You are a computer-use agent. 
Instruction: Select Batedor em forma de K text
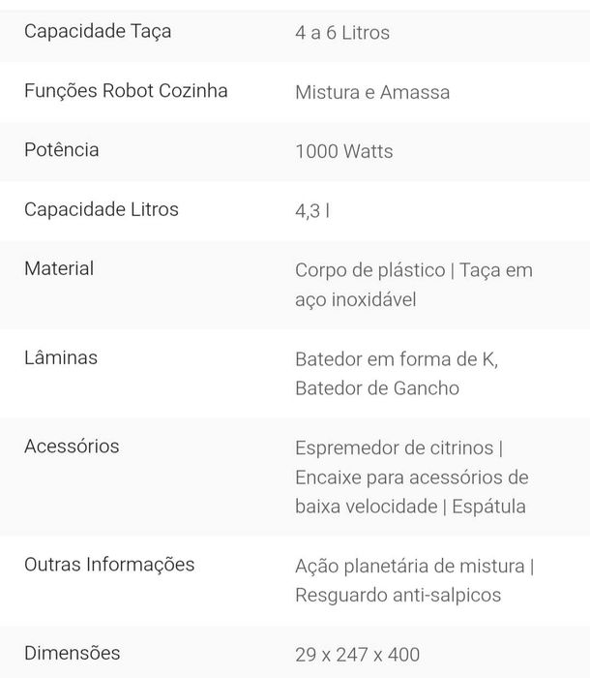(396, 359)
